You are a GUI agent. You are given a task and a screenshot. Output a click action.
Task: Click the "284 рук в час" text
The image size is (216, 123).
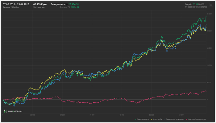(x=39, y=7)
